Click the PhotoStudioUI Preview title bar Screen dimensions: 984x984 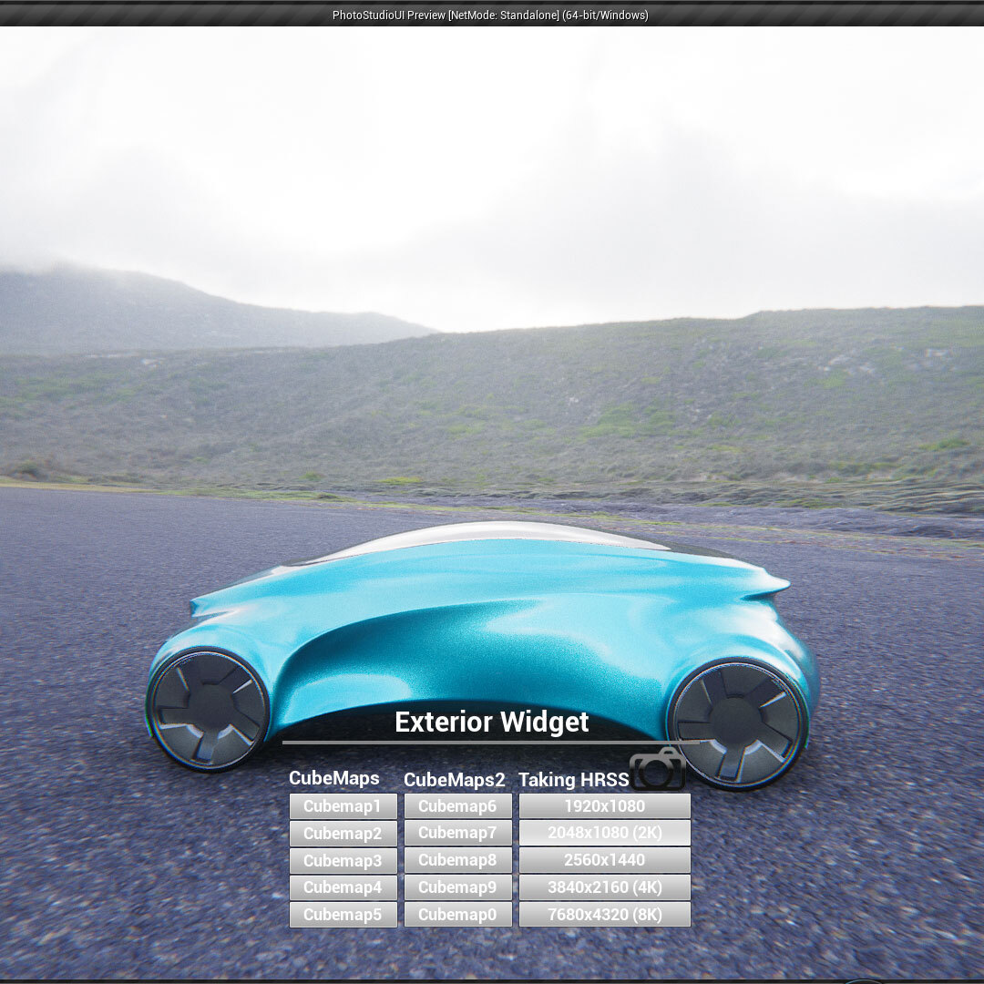[490, 15]
